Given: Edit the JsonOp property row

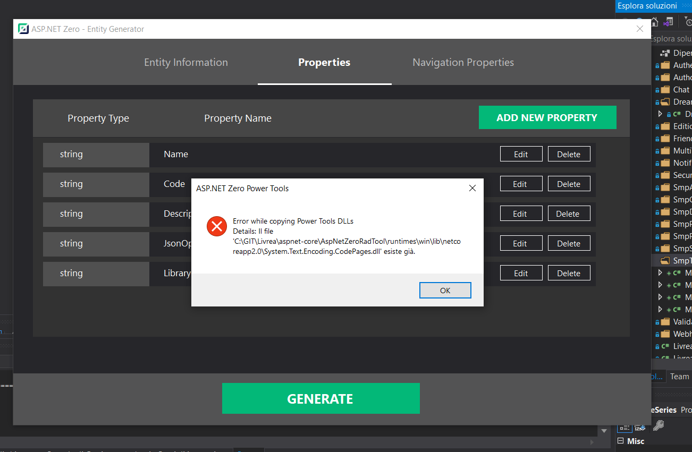Looking at the screenshot, I should tap(521, 243).
